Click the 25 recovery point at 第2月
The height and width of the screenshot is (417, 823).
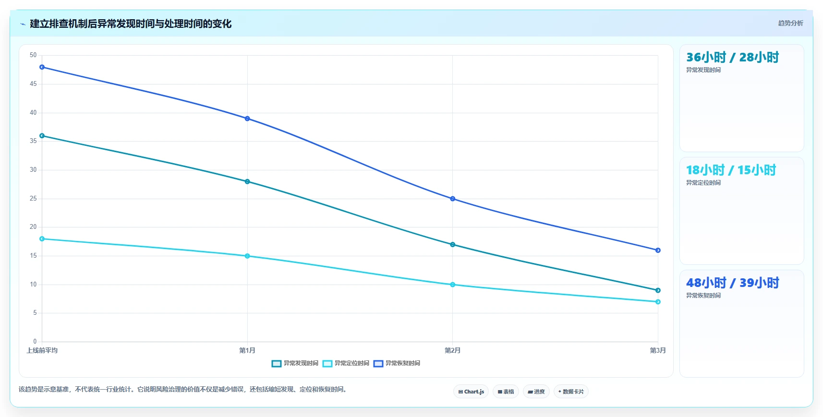[x=453, y=199]
